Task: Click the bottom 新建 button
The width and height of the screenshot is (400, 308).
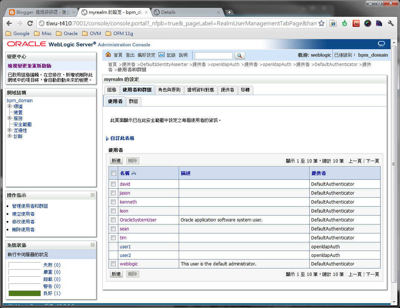Action: [116, 274]
